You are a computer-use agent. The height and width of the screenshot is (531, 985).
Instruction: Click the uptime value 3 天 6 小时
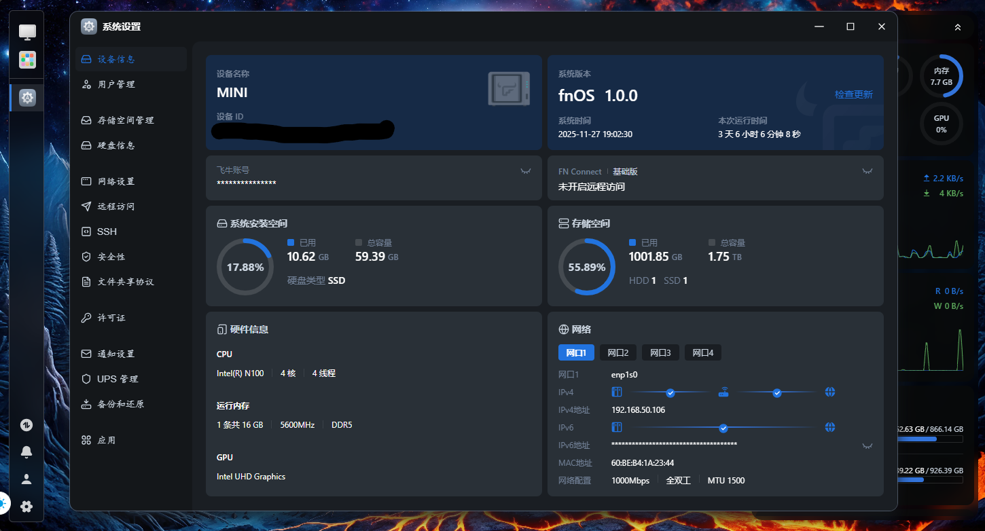tap(759, 134)
